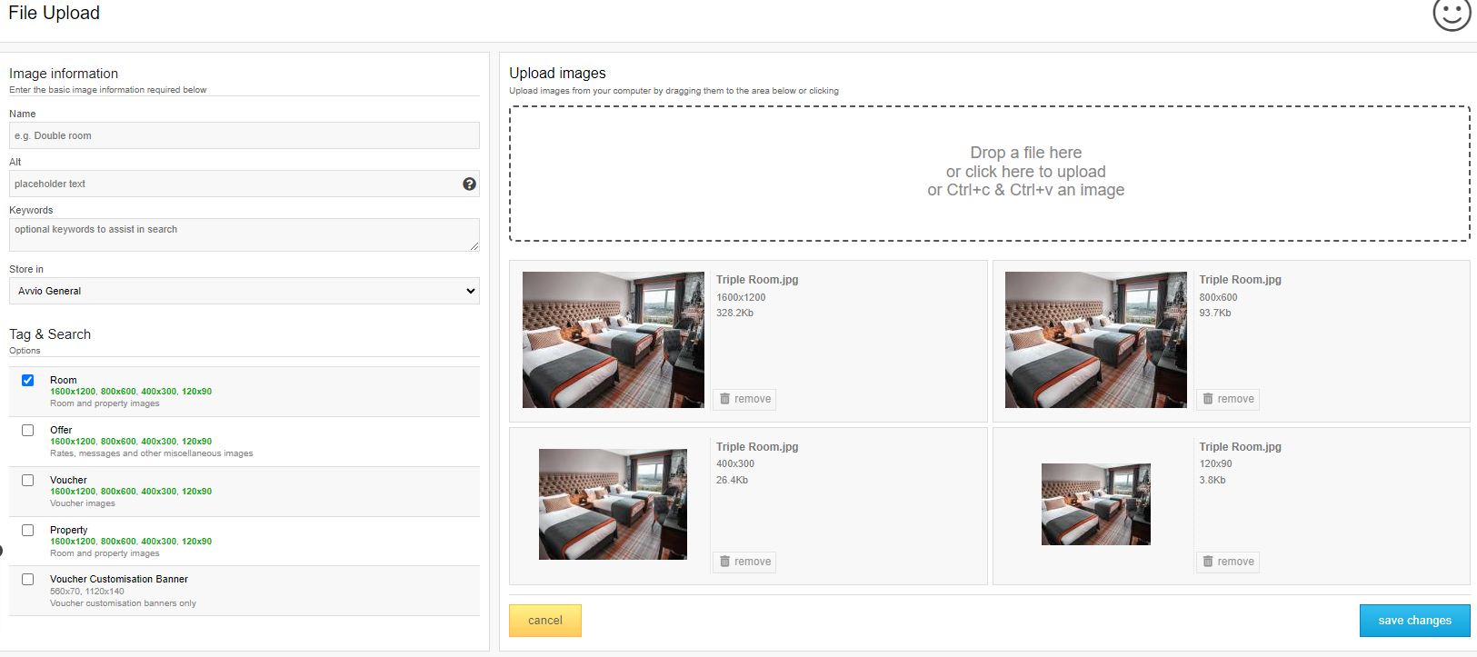
Task: Click the "26.4Kb" file size text
Action: (x=732, y=480)
